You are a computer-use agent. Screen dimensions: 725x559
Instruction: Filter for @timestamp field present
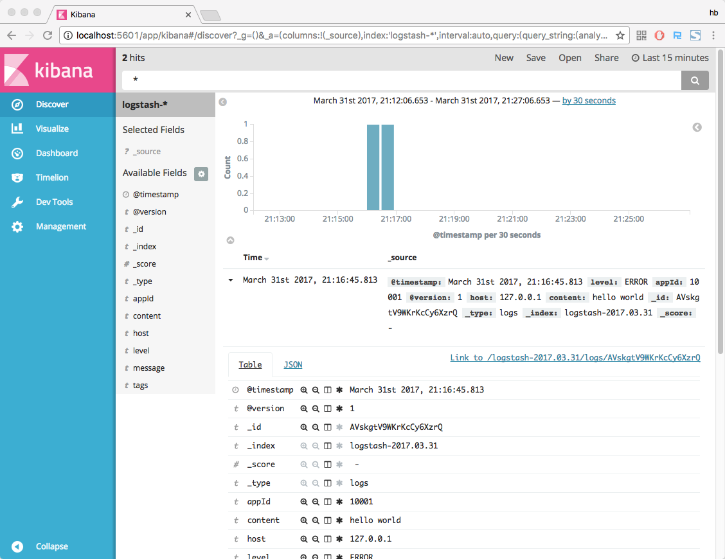[x=339, y=390]
